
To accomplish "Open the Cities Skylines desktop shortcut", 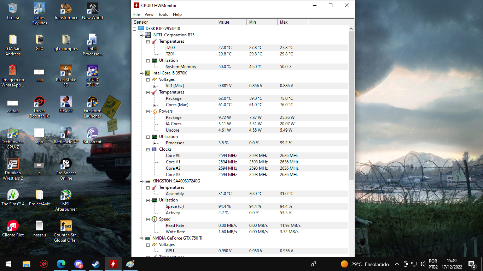I will (x=40, y=13).
